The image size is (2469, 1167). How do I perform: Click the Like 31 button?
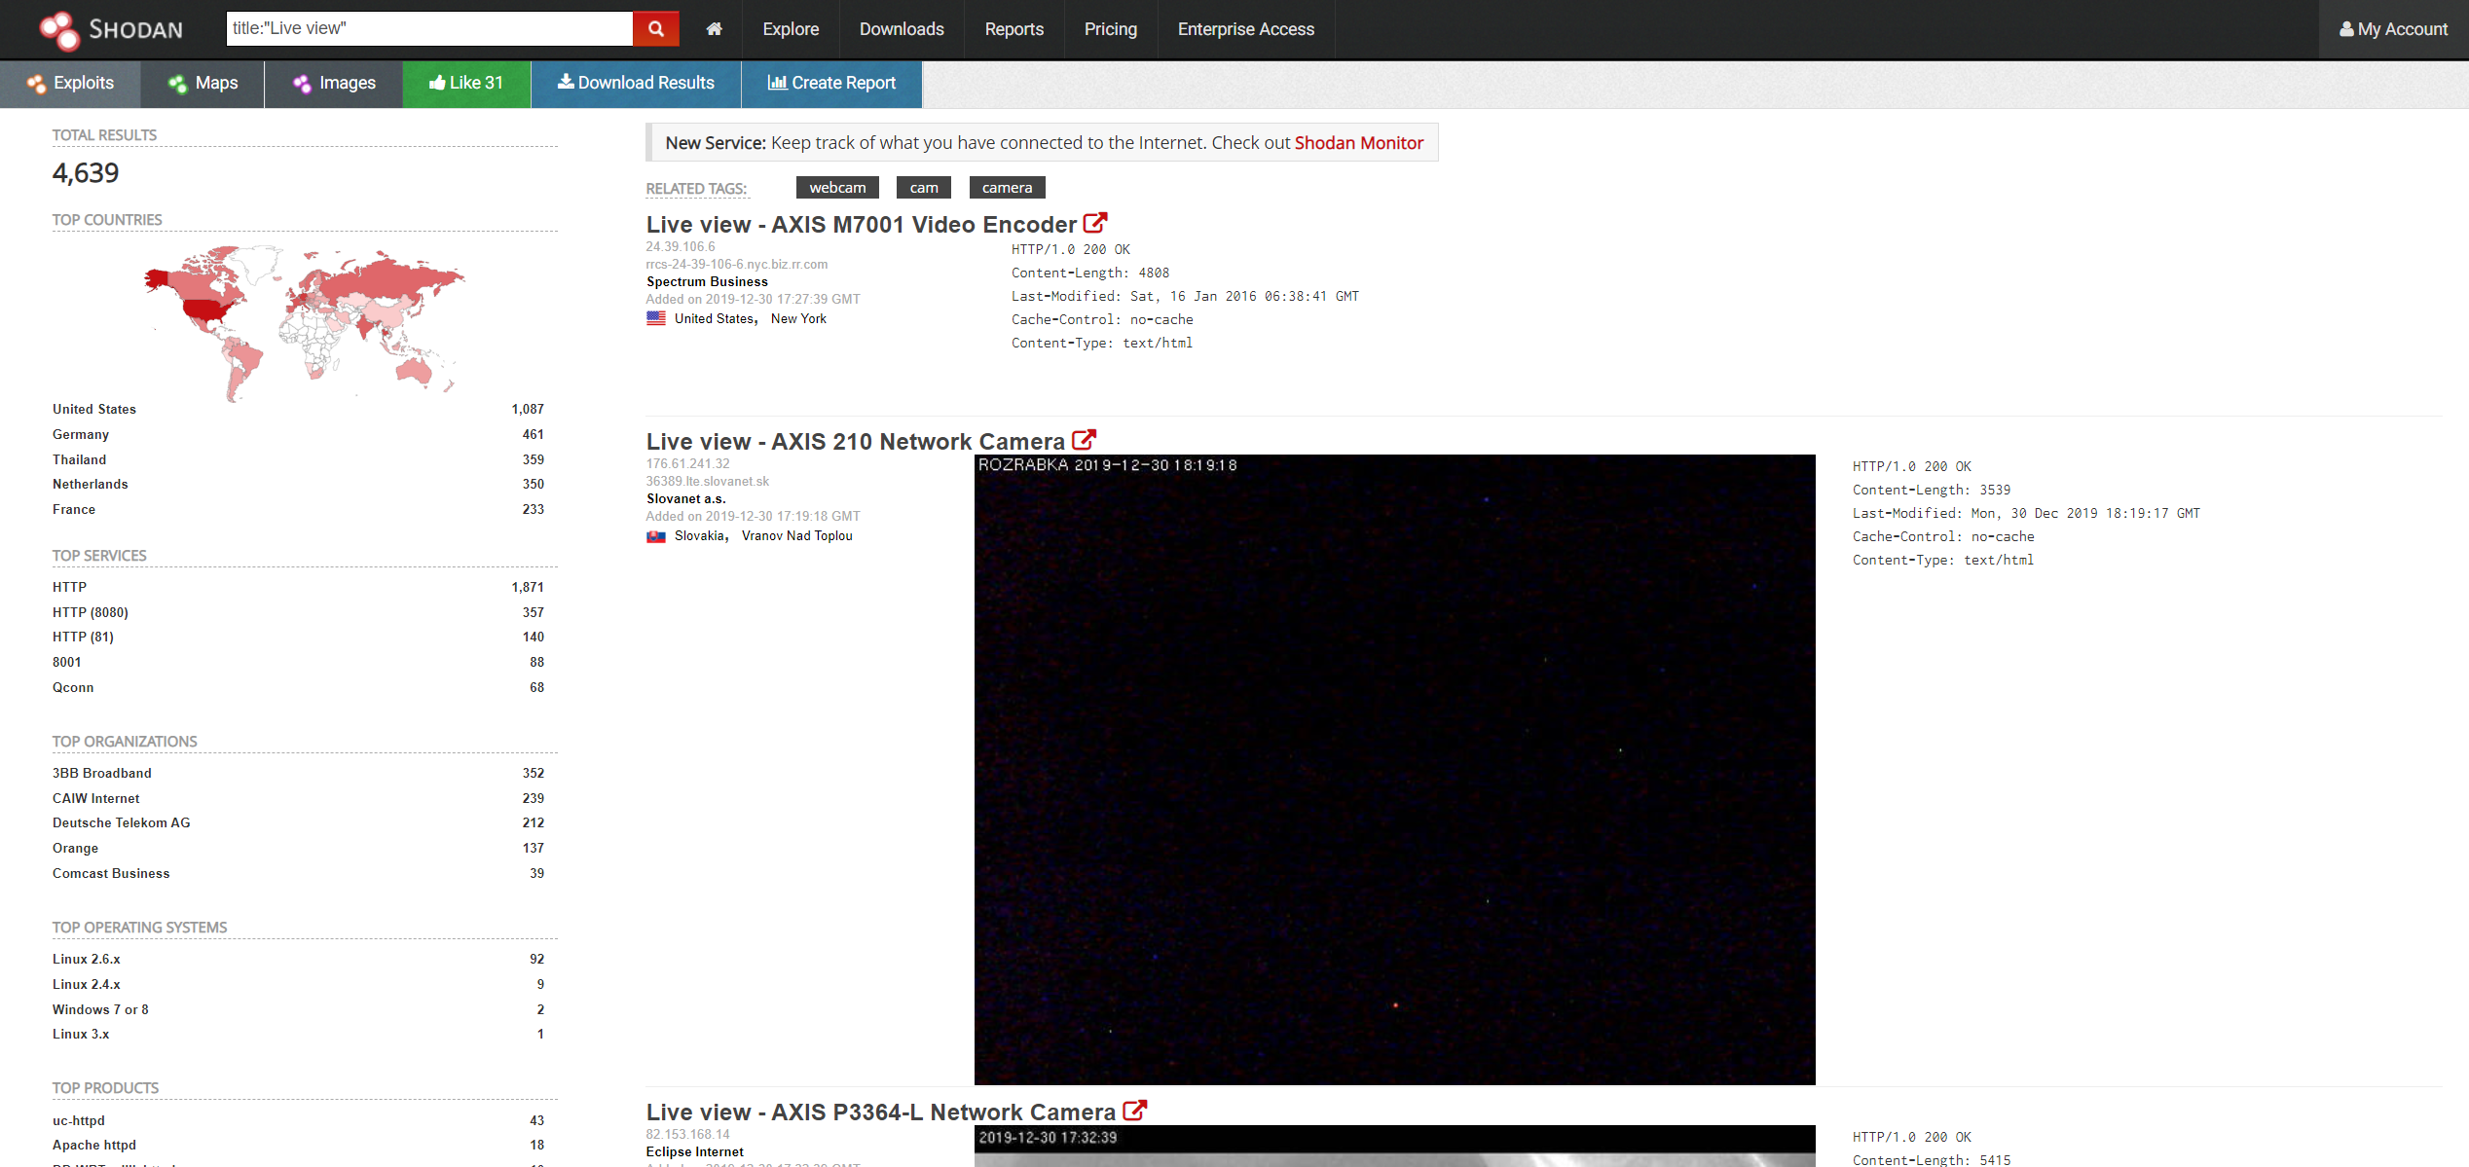click(466, 84)
